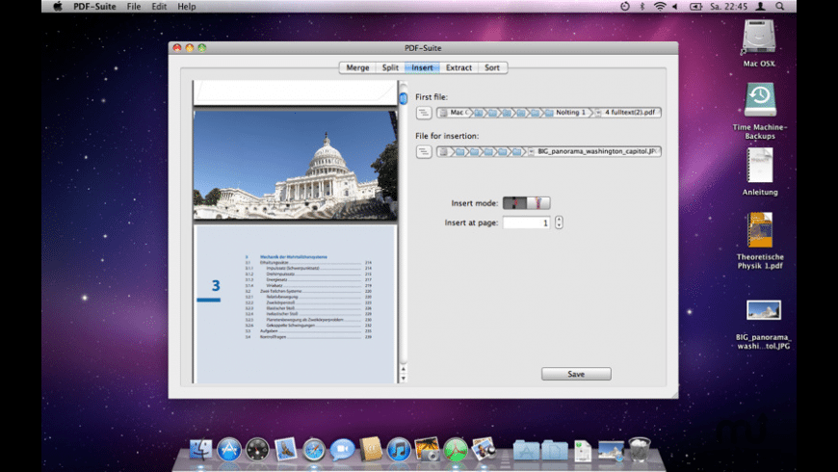
Task: Click the Time Machine menu bar icon
Action: pos(625,7)
